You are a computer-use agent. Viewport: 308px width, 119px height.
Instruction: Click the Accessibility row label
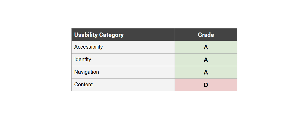(x=89, y=47)
